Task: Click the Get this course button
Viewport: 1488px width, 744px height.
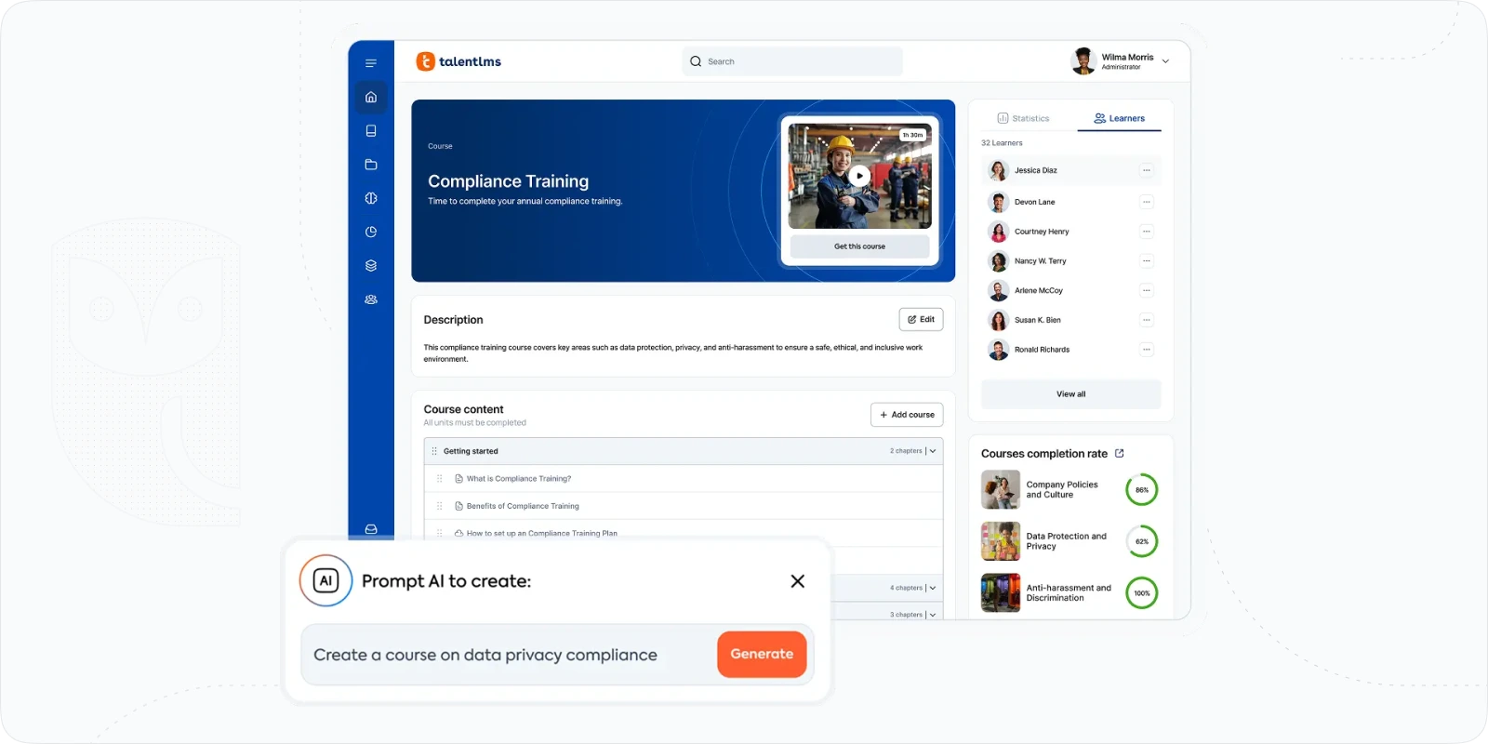Action: 859,246
